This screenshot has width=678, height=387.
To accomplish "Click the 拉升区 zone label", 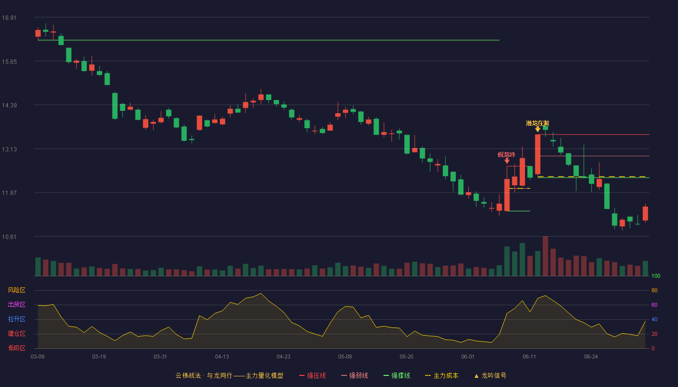I will [16, 319].
